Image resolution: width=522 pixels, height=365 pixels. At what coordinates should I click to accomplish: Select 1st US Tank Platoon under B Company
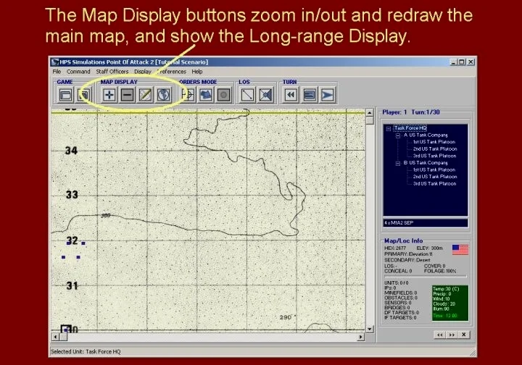click(434, 170)
